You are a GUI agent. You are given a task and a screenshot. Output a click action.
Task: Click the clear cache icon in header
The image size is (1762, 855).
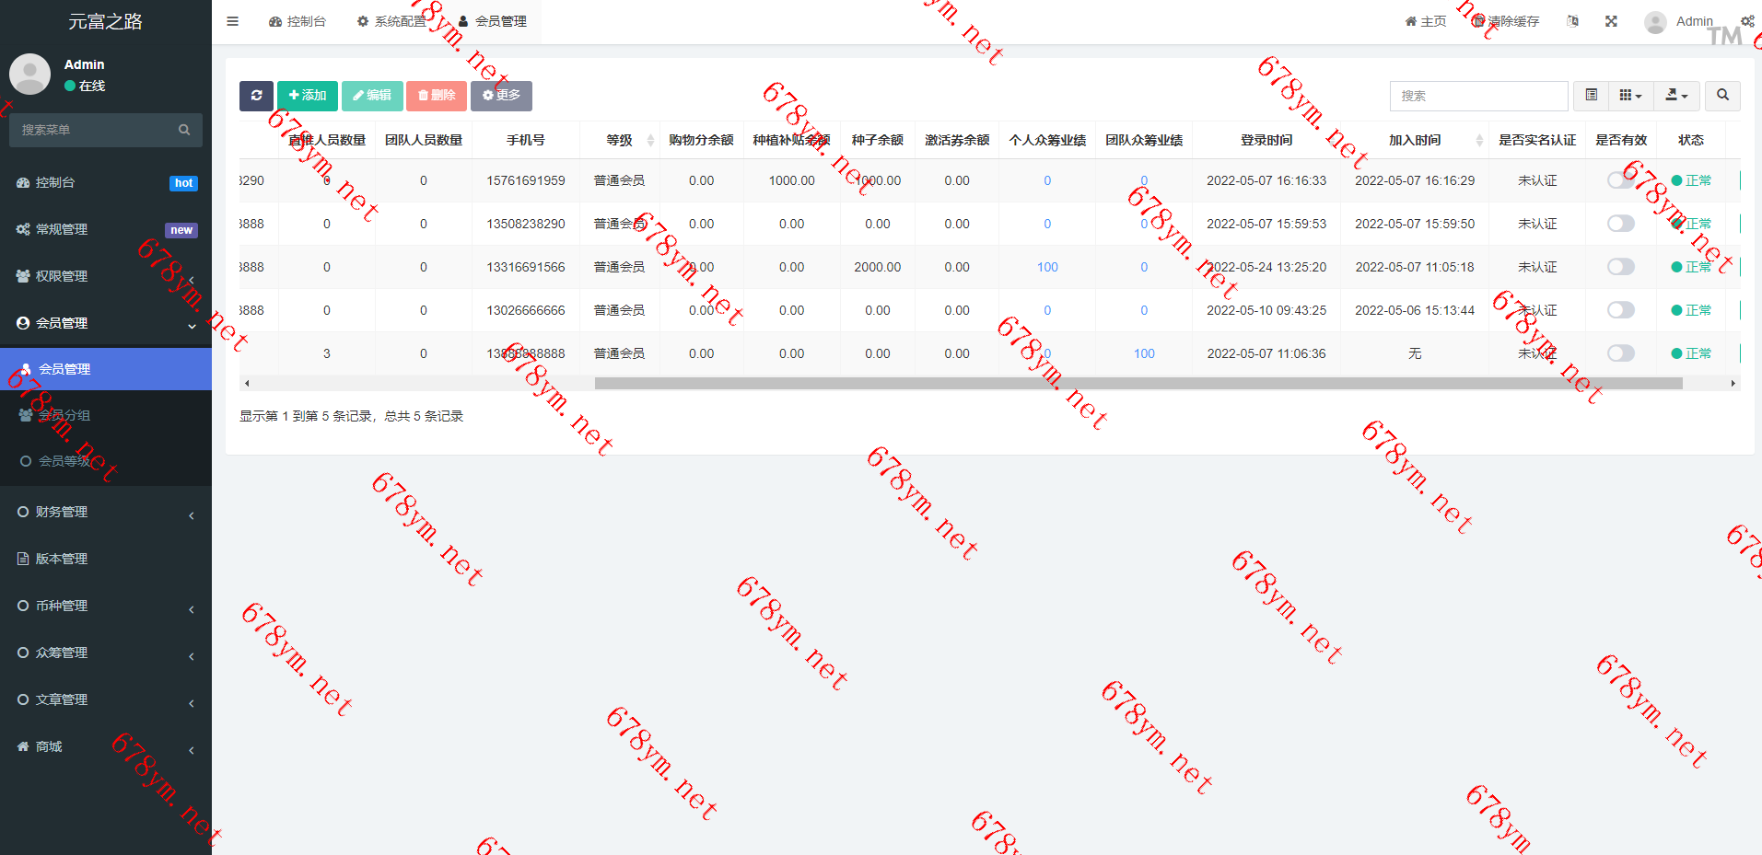tap(1479, 21)
